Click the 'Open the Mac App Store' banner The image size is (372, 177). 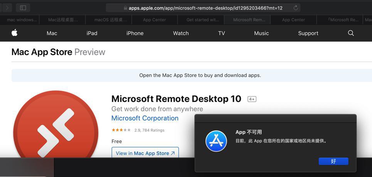click(192, 75)
